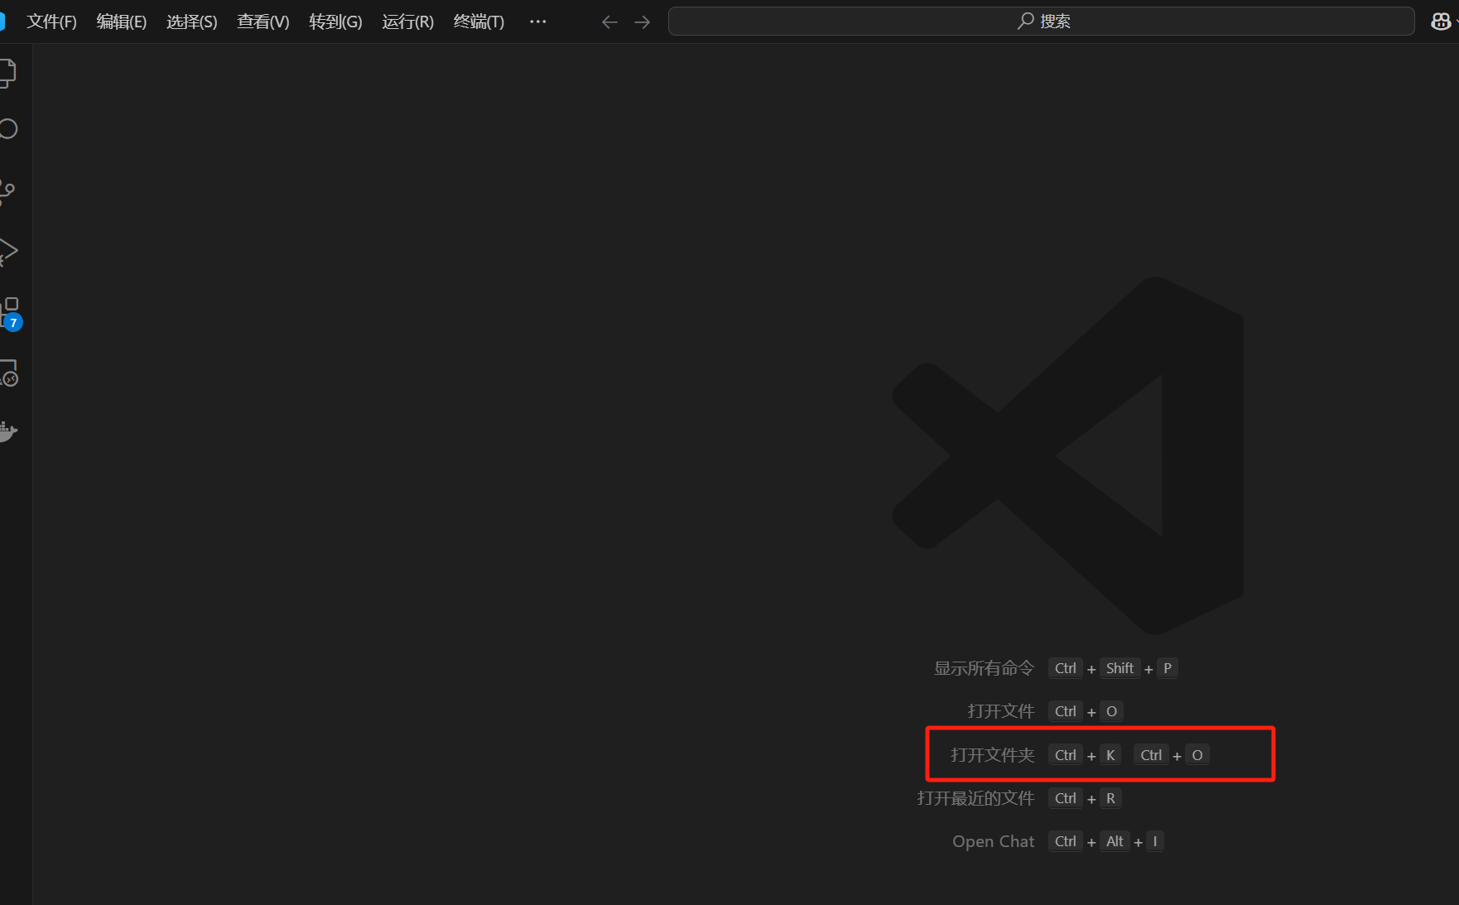Image resolution: width=1459 pixels, height=905 pixels.
Task: Click the 打开最近的文件 label
Action: click(x=975, y=798)
